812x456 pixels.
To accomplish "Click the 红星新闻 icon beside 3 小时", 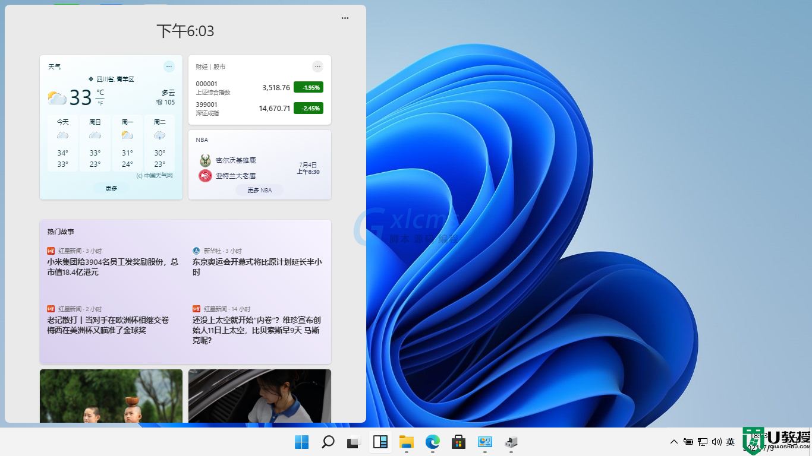I will click(x=51, y=251).
